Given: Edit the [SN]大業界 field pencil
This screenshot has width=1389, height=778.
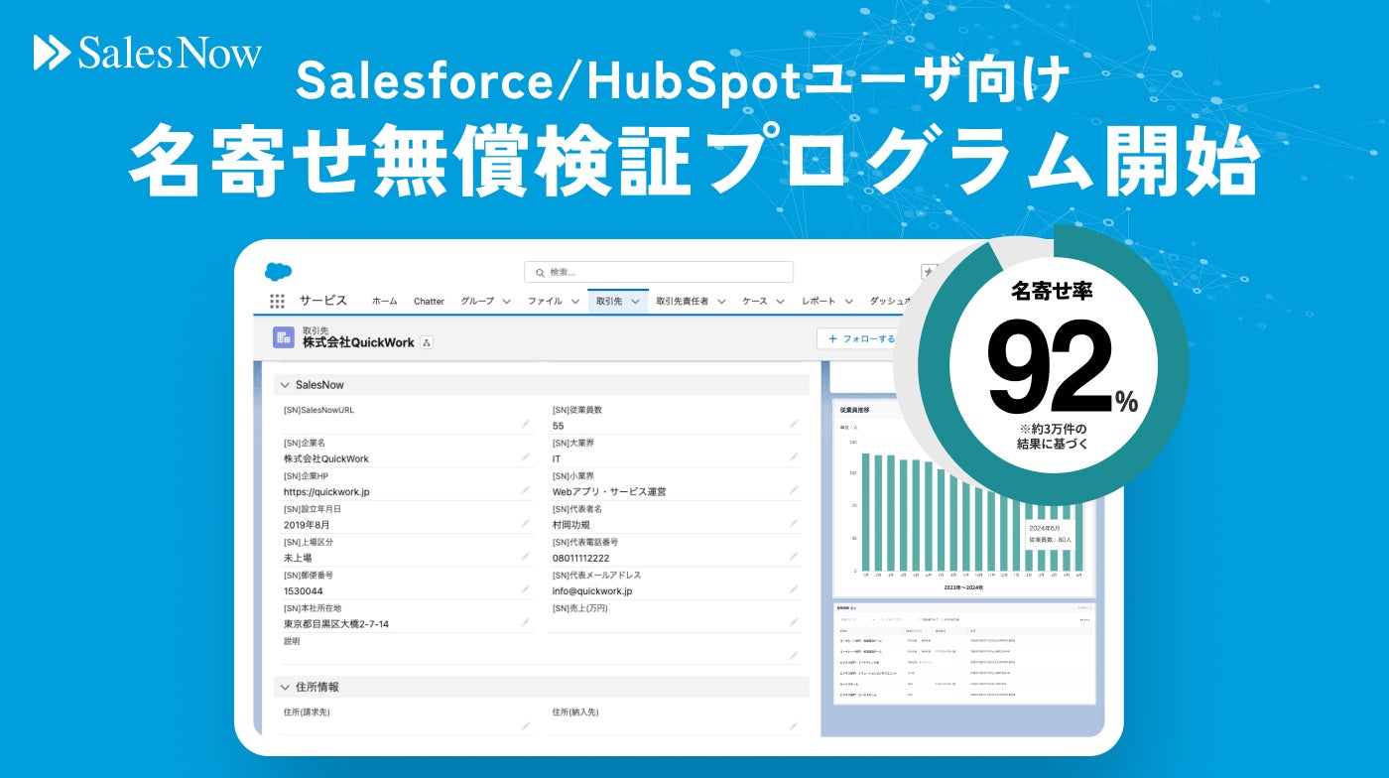Looking at the screenshot, I should 794,457.
